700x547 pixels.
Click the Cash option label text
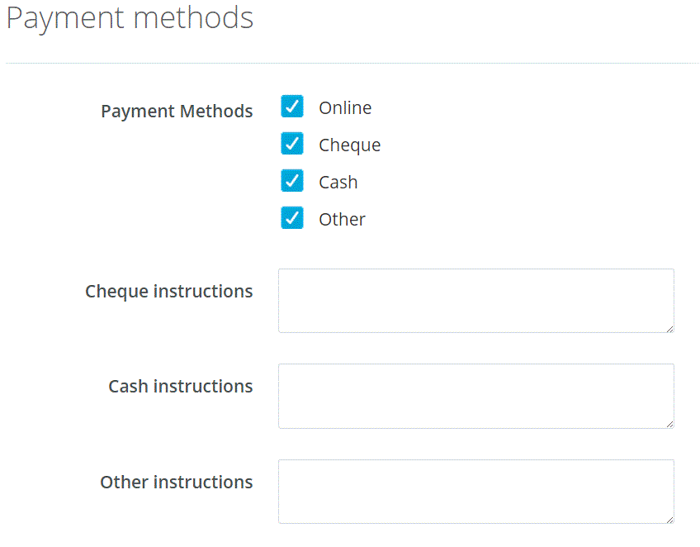(x=338, y=182)
